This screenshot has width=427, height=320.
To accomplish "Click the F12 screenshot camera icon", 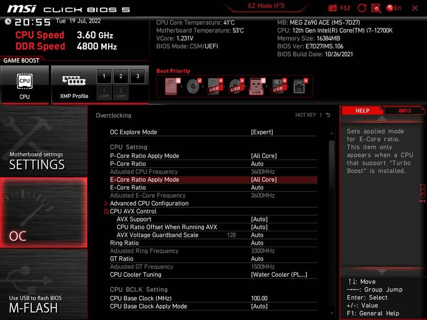I will pos(332,8).
